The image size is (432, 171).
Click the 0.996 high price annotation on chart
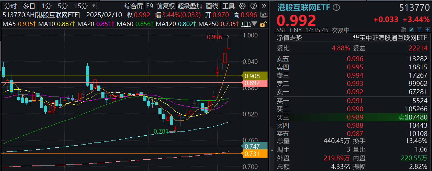(214, 37)
